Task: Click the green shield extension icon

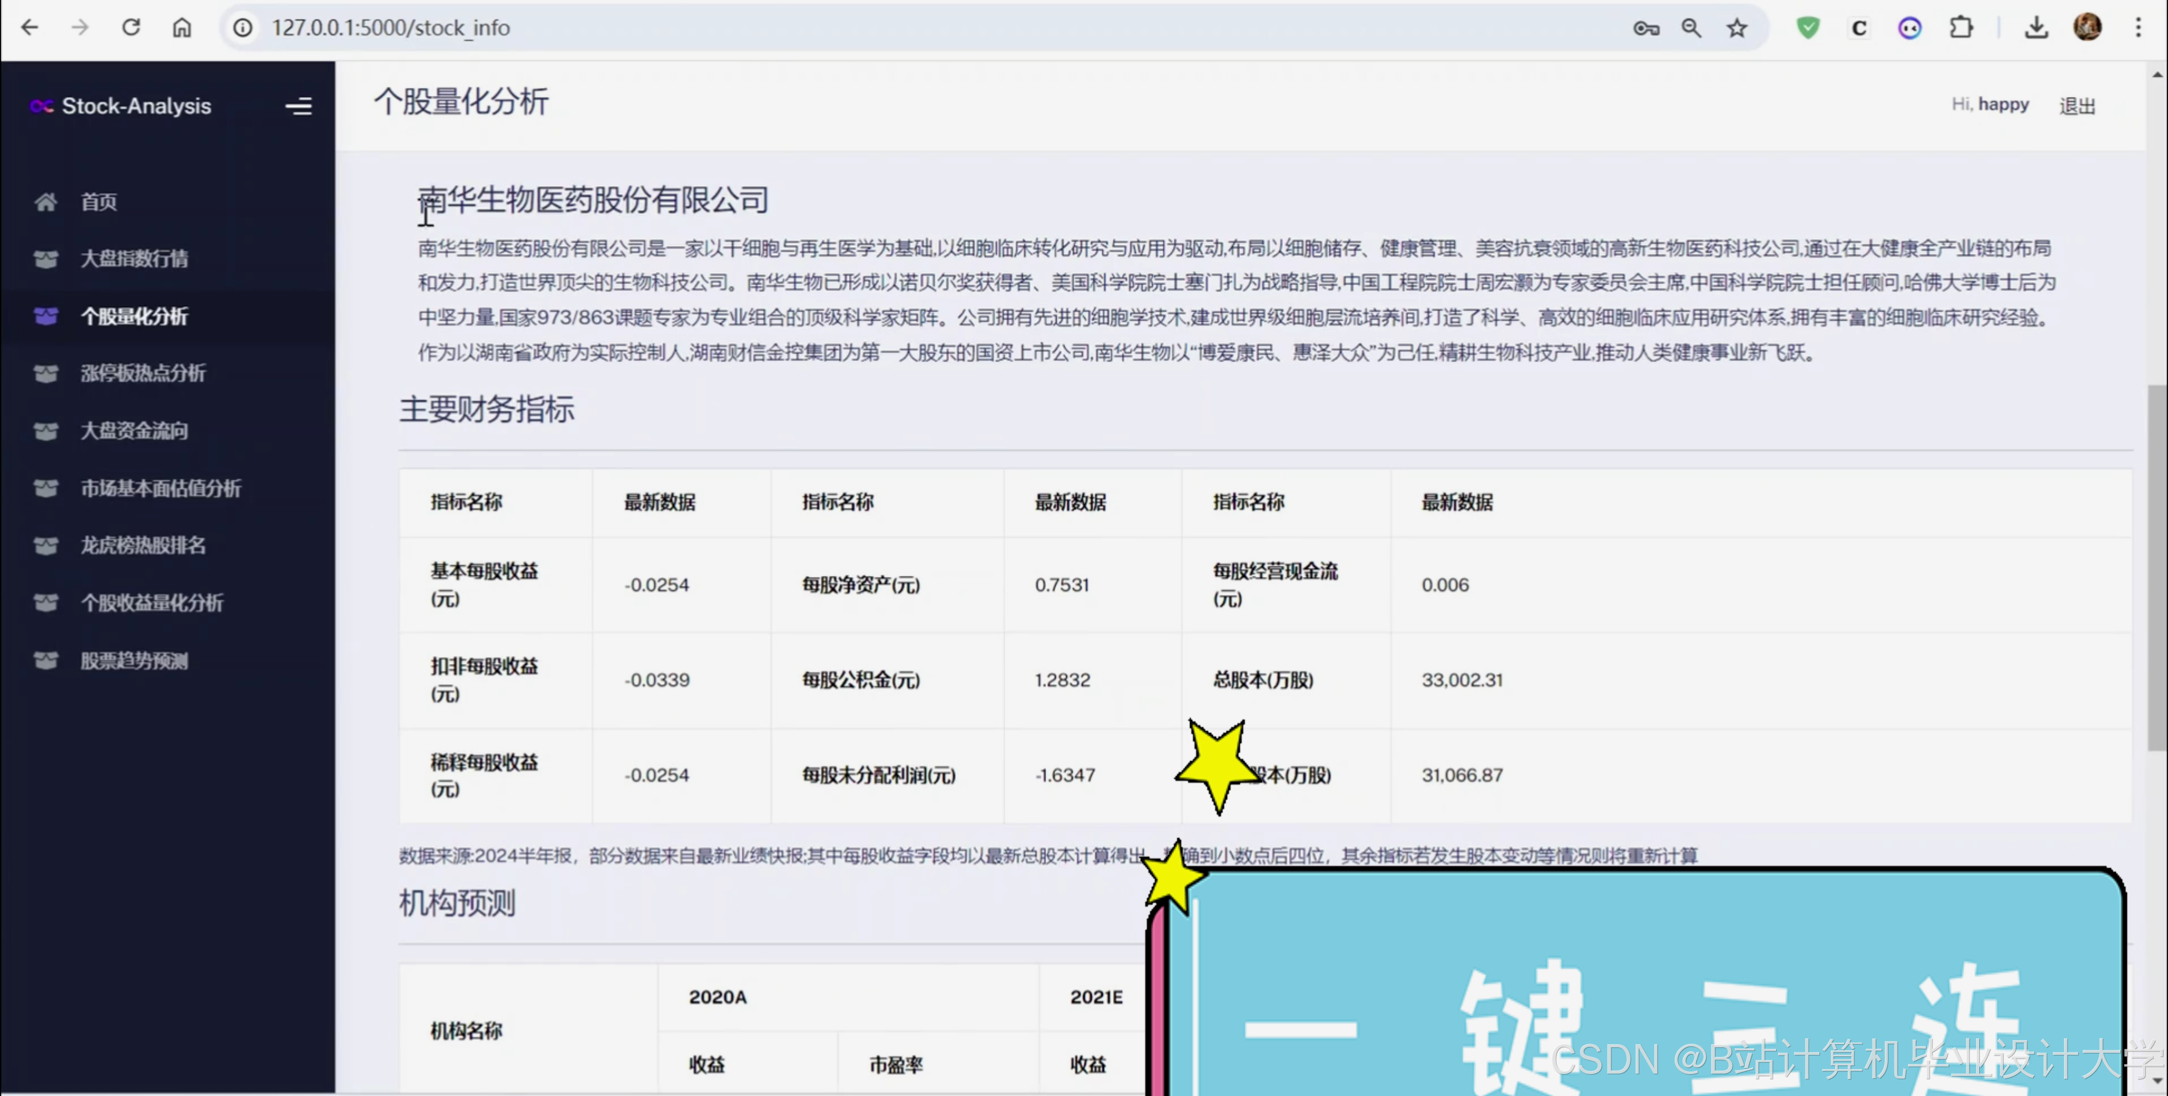Action: [1808, 28]
